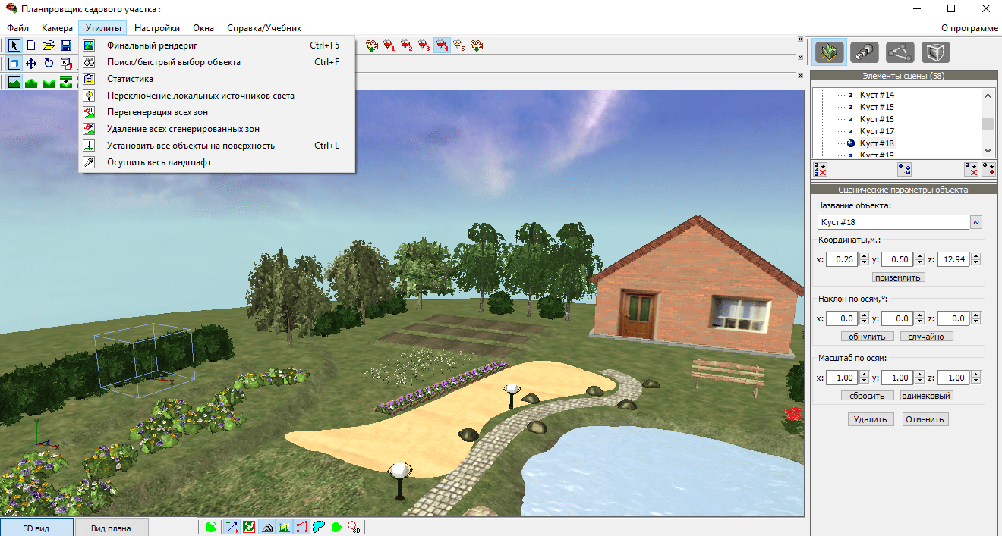Switch to the Вид плана tab

pos(111,528)
